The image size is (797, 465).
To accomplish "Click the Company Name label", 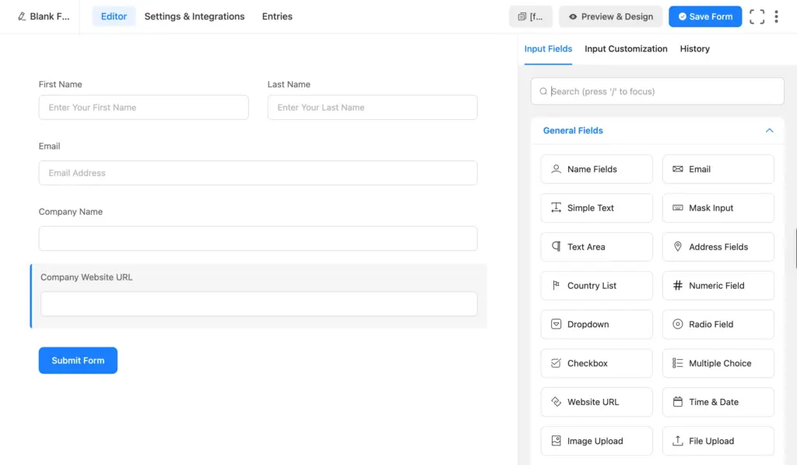I will (x=71, y=212).
